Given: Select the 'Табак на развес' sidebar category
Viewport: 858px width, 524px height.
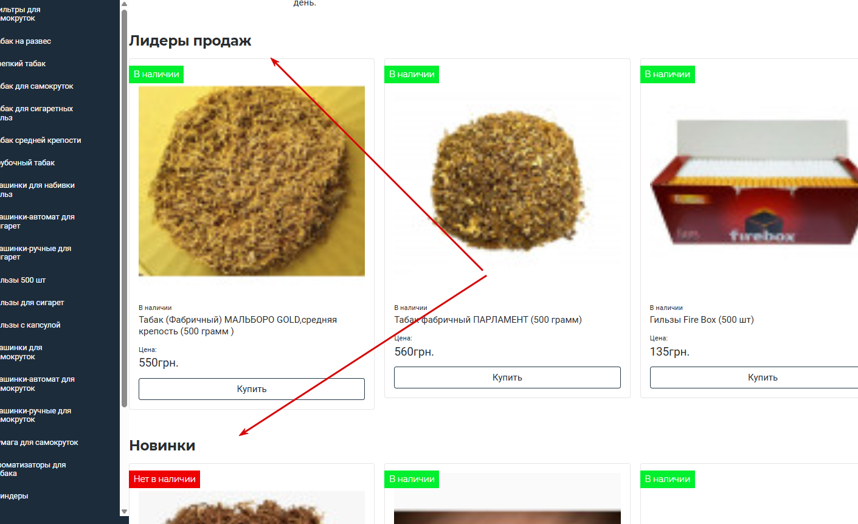Looking at the screenshot, I should (26, 41).
